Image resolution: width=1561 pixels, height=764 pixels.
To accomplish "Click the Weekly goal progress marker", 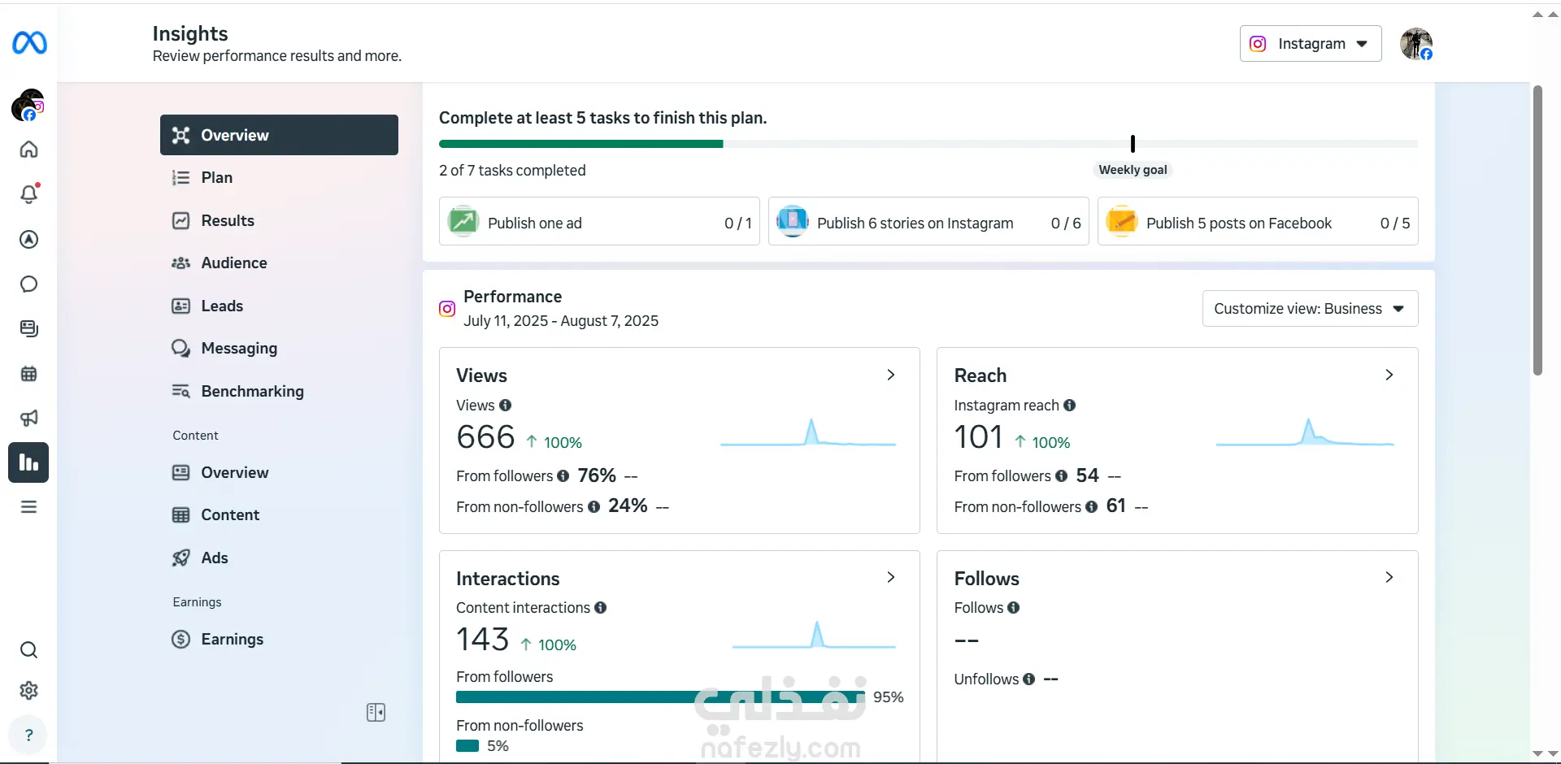I will (x=1133, y=145).
